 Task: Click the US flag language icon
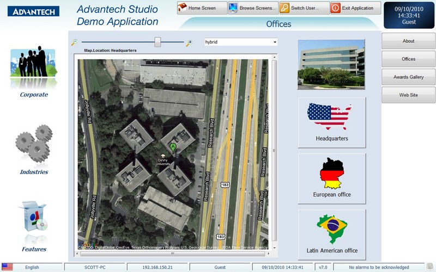coord(7,267)
